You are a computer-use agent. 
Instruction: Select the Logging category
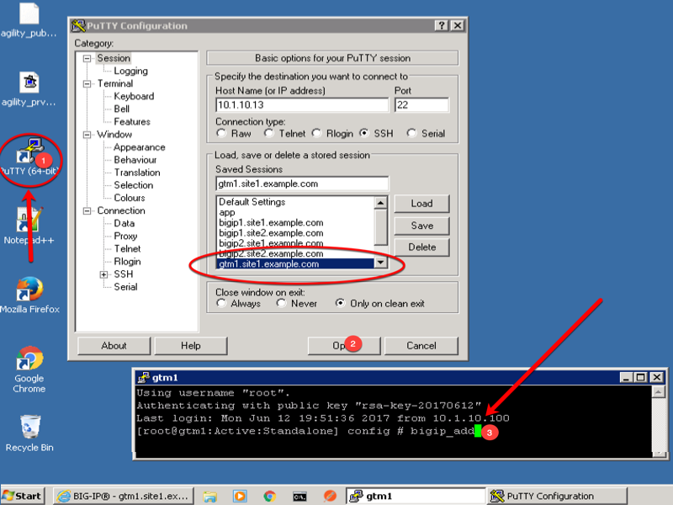pos(130,71)
